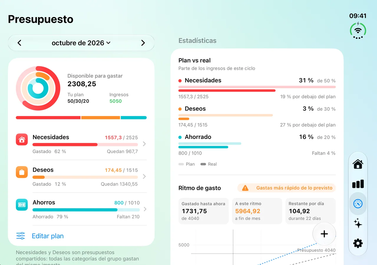
Task: Expand the Deseos row chevron
Action: point(144,177)
